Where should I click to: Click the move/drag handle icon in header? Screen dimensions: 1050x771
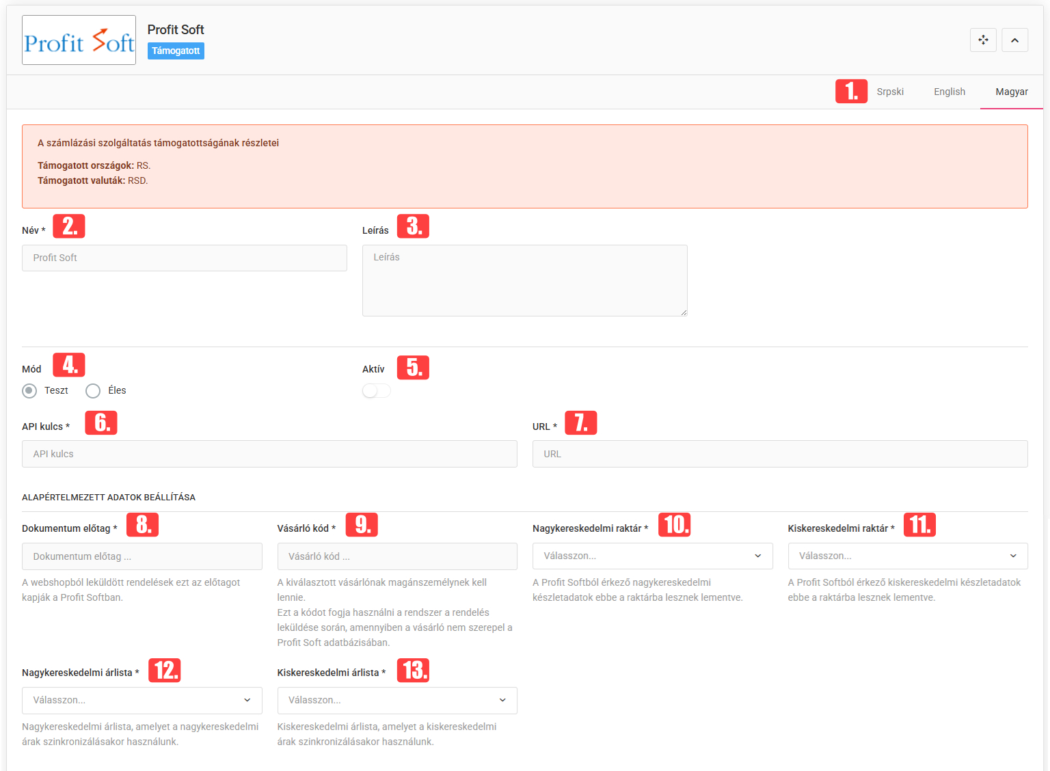983,40
